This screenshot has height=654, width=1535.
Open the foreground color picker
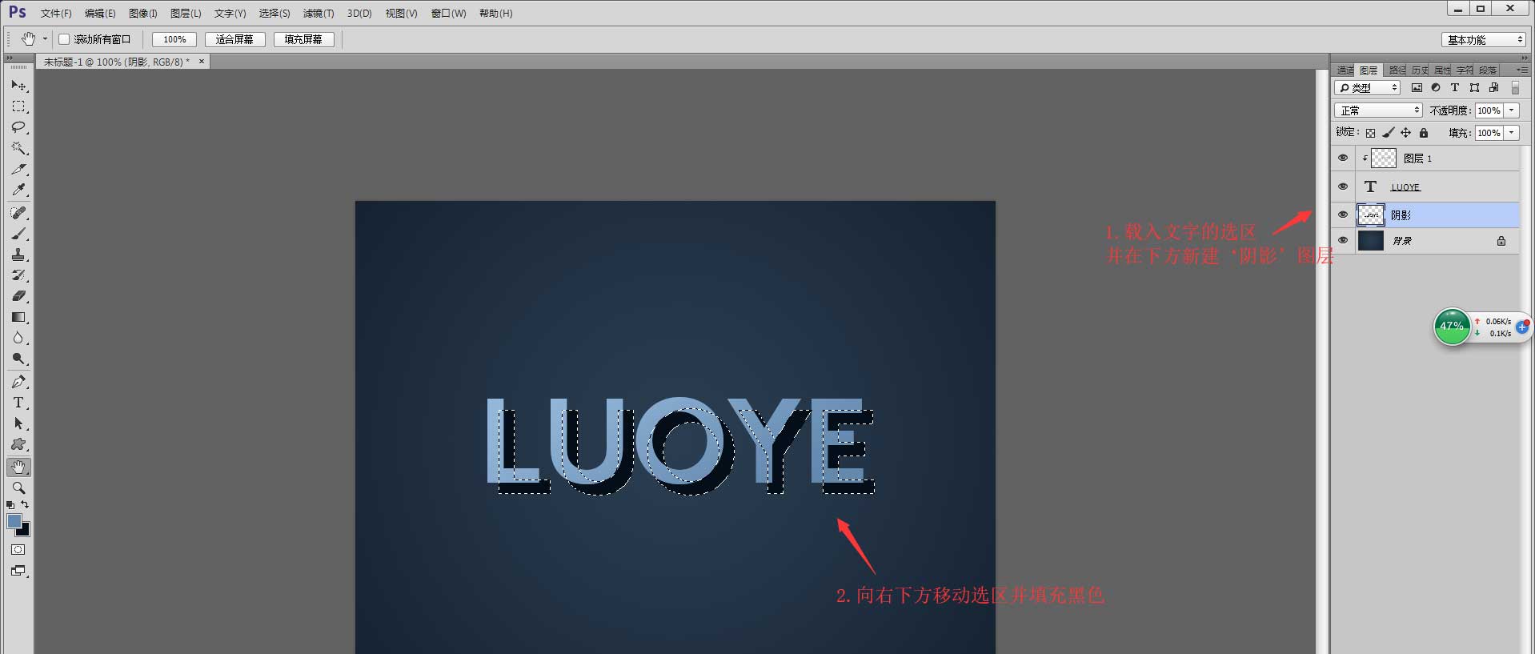[x=14, y=521]
